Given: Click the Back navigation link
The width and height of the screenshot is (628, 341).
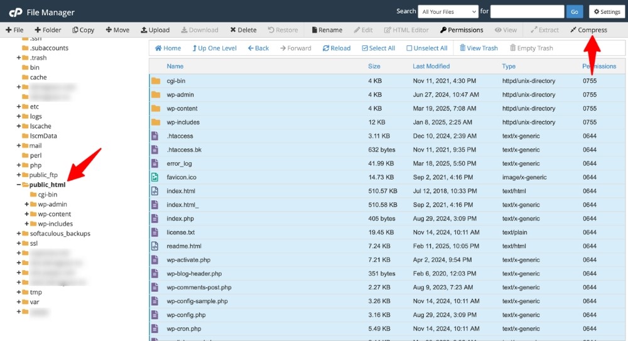Looking at the screenshot, I should 258,48.
